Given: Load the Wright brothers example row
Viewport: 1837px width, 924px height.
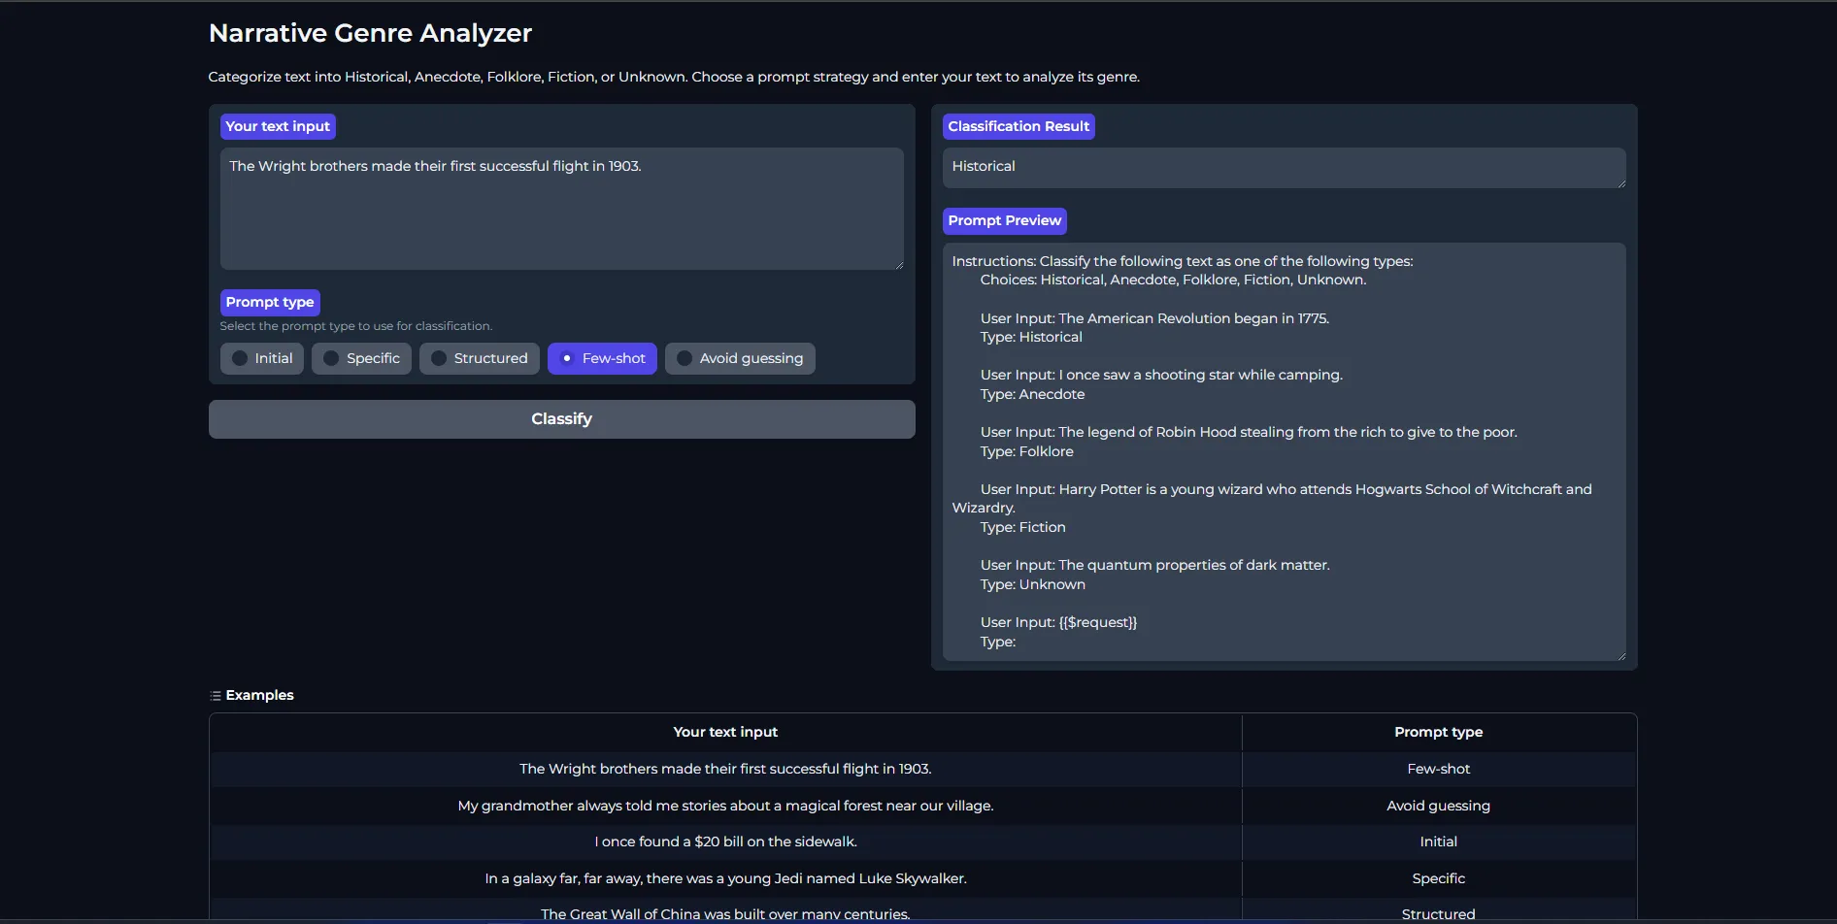Looking at the screenshot, I should (x=724, y=769).
